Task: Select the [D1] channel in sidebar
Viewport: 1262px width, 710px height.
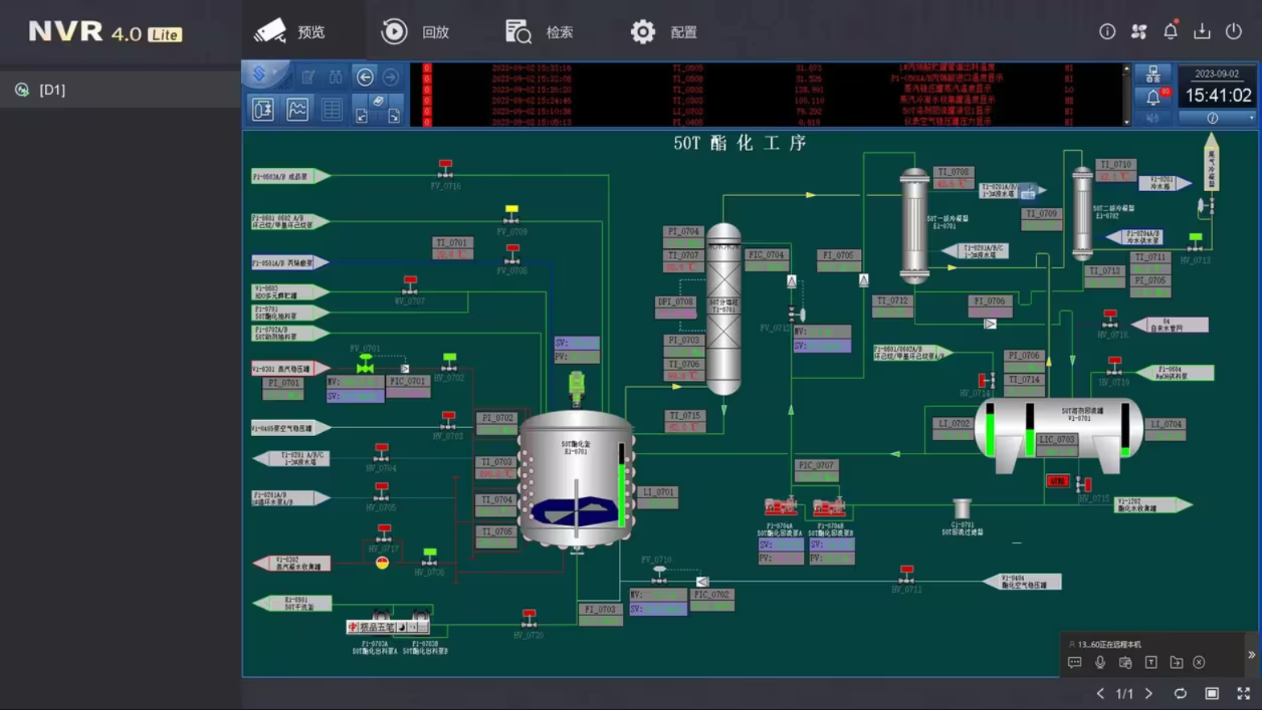Action: 52,90
